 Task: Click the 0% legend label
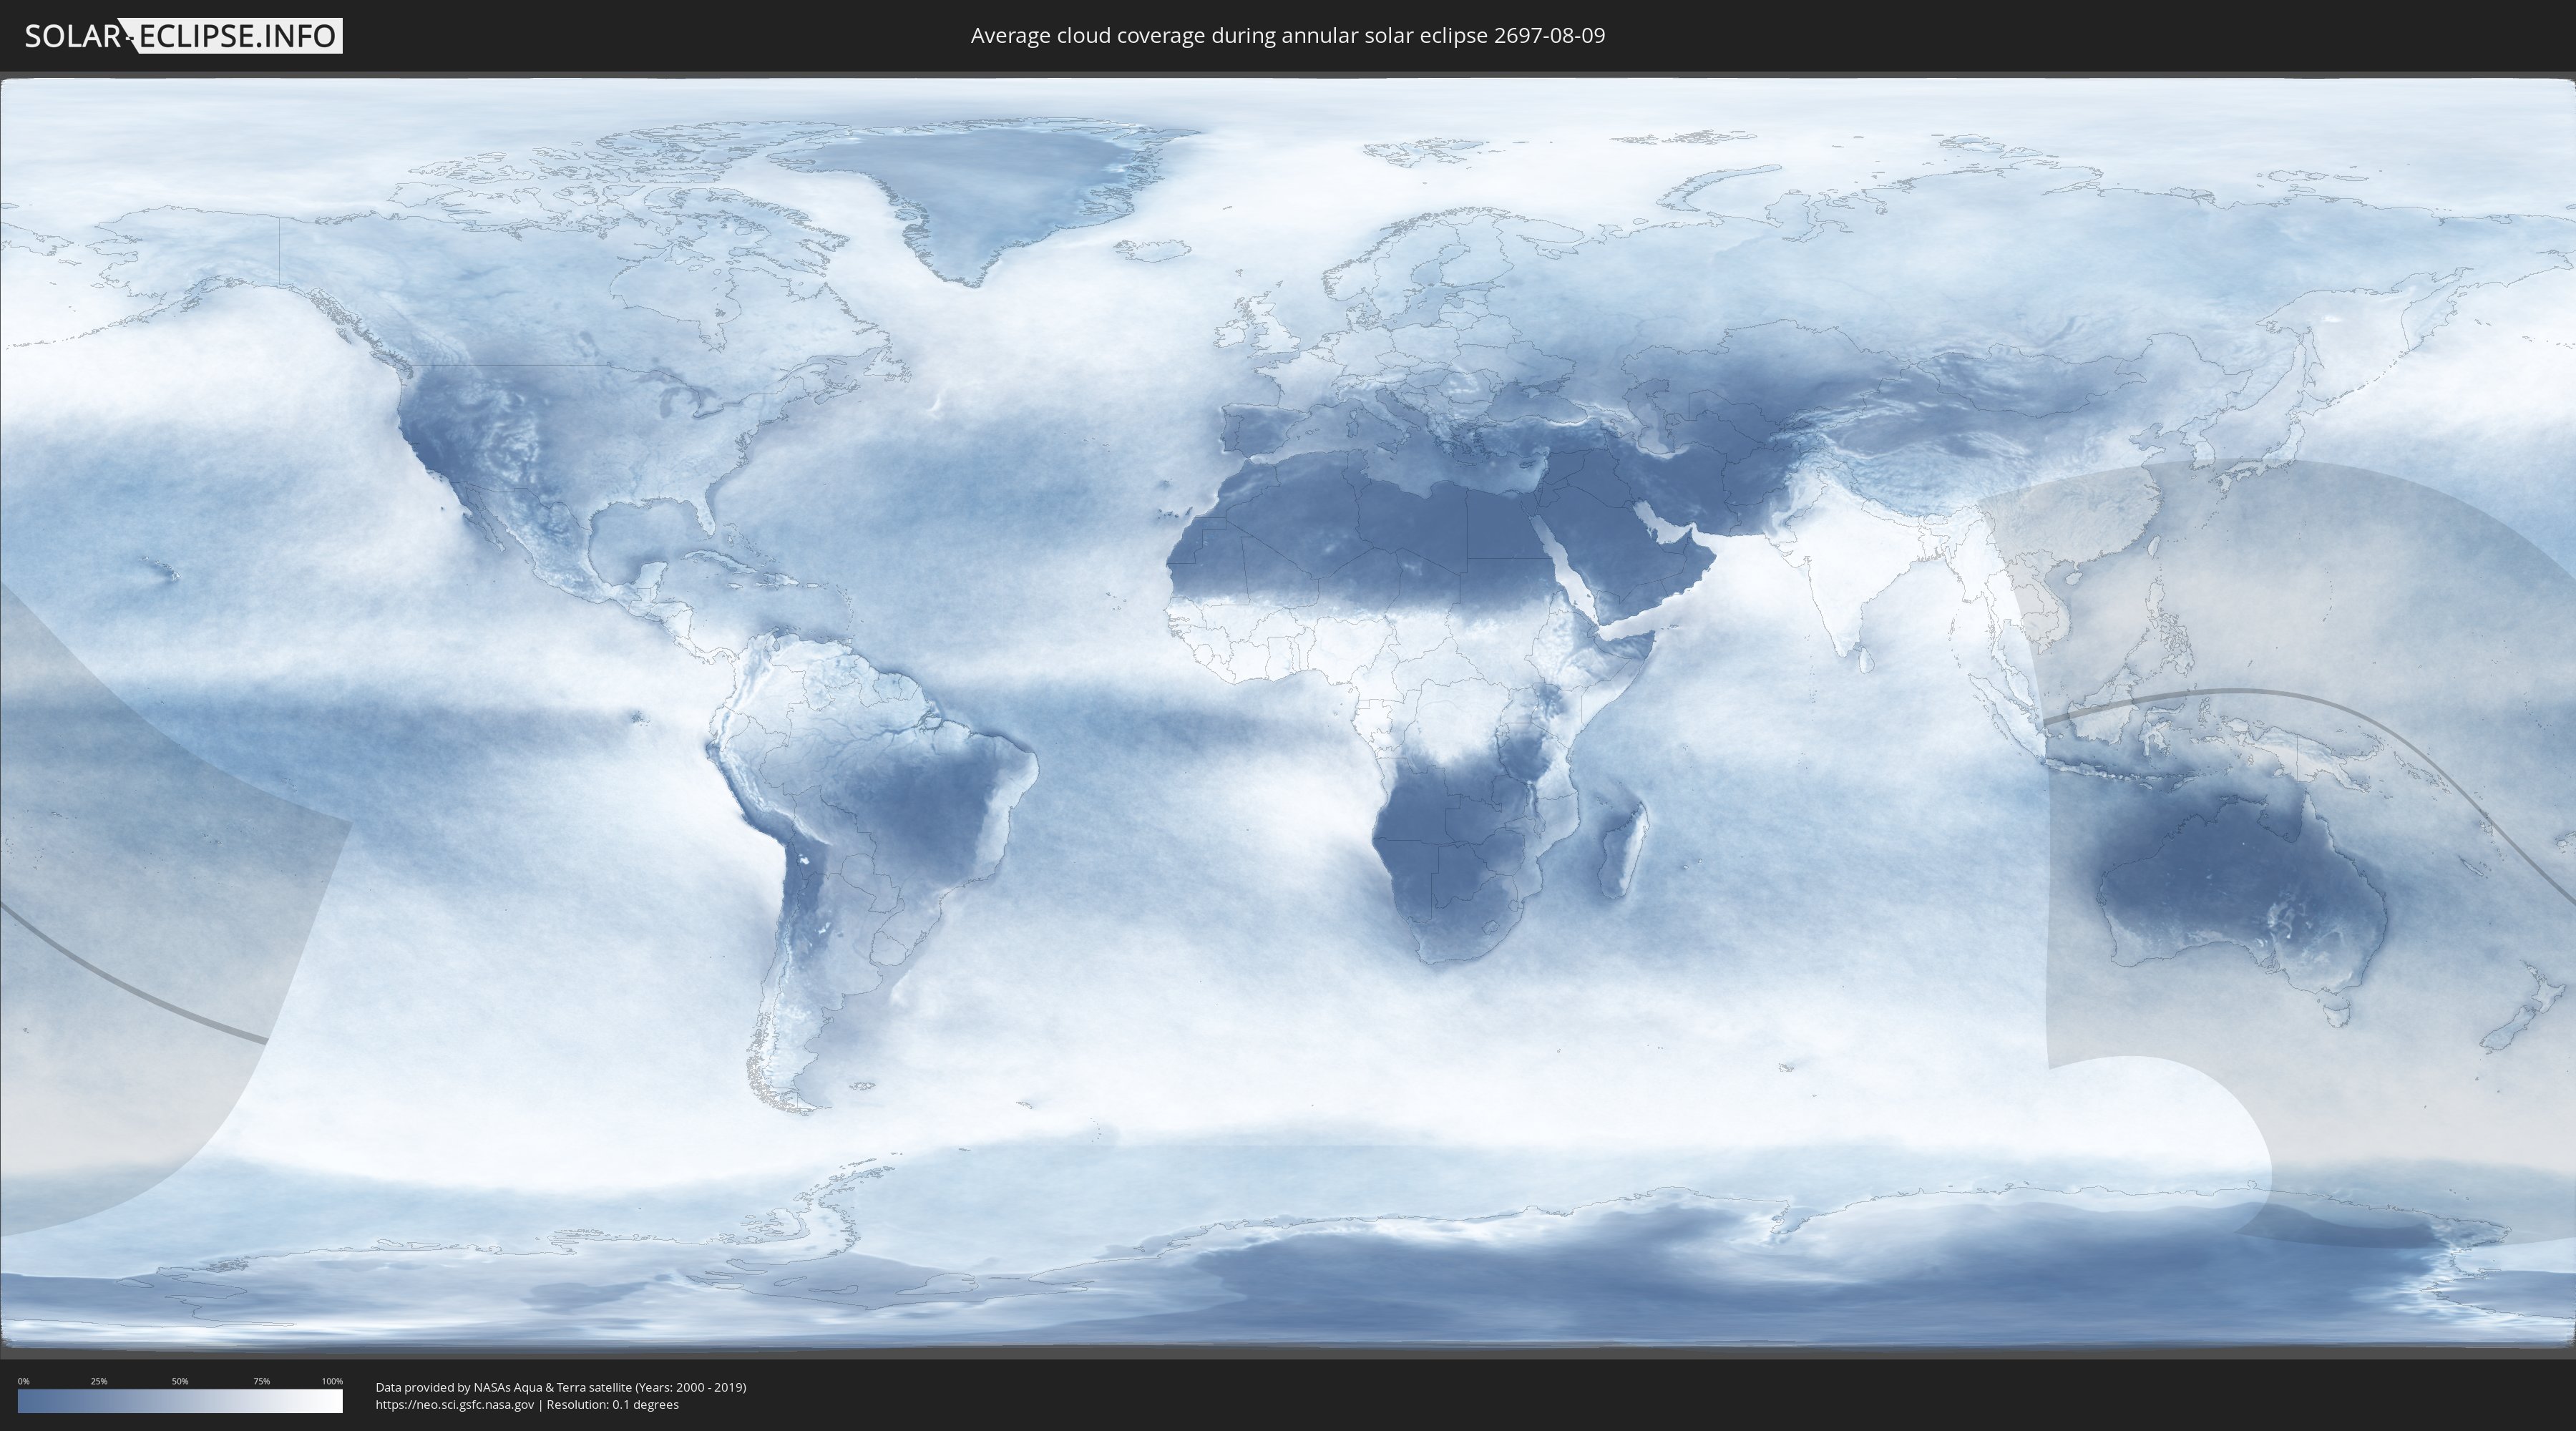pyautogui.click(x=23, y=1381)
